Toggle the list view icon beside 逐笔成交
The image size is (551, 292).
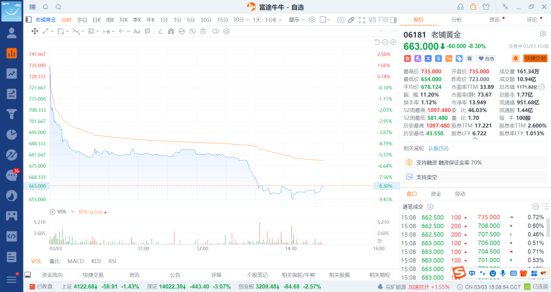point(545,206)
